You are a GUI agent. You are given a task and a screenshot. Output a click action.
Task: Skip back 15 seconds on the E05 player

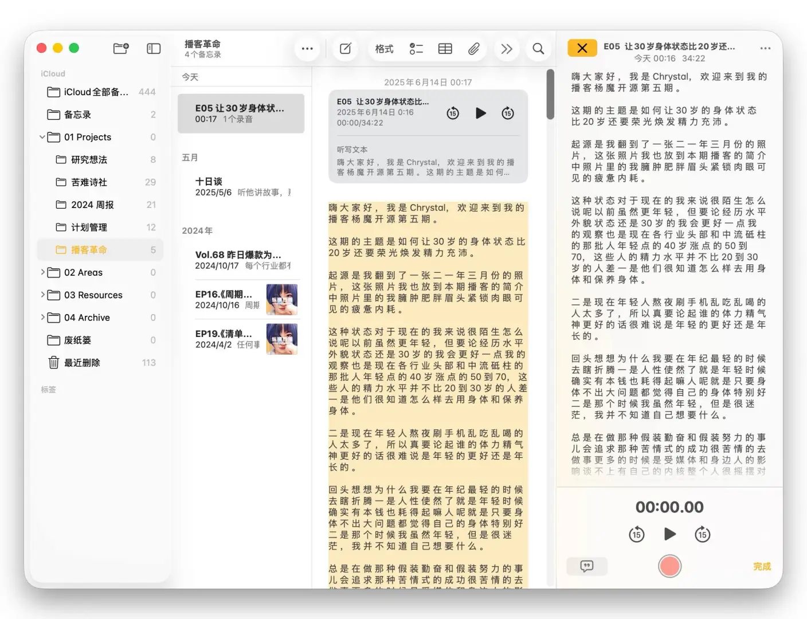click(x=453, y=113)
